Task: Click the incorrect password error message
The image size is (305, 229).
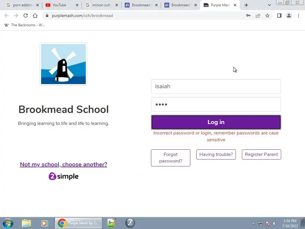Action: 216,136
